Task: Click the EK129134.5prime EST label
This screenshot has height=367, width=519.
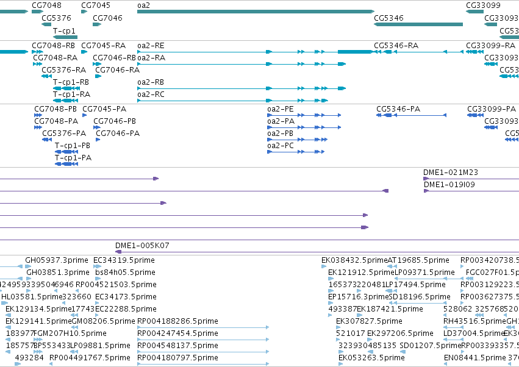Action: coord(38,309)
